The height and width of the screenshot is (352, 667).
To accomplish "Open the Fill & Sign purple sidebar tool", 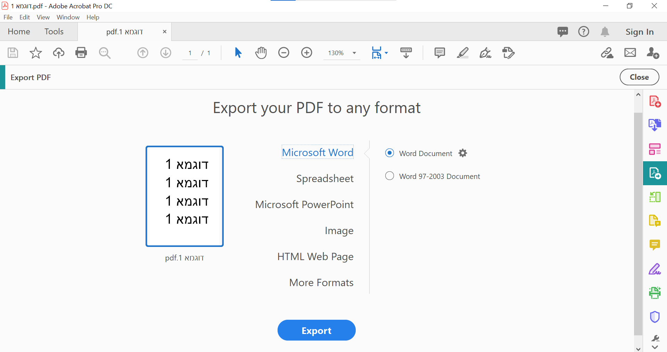I will tap(655, 269).
